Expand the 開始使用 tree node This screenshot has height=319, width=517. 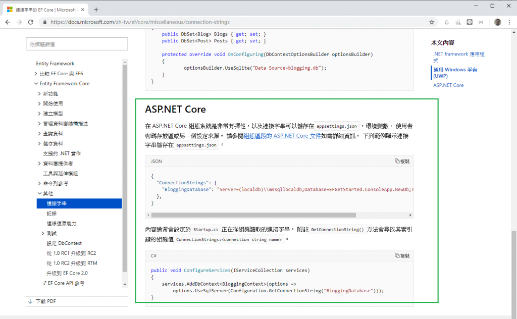[39, 103]
